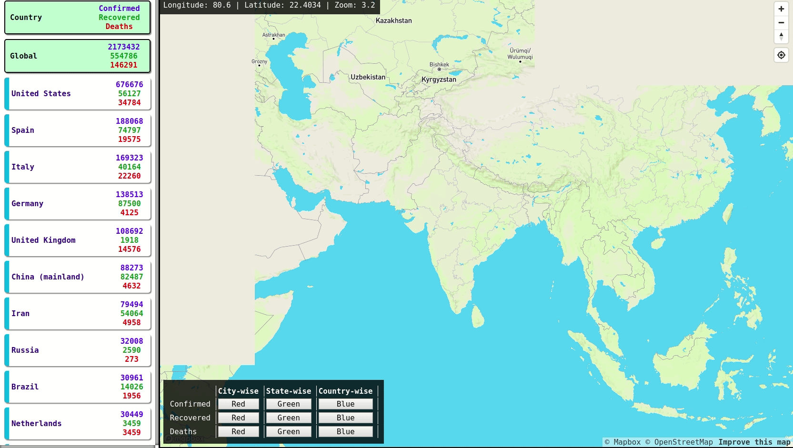793x448 pixels.
Task: Zoom out with the minus map control
Action: (x=781, y=23)
